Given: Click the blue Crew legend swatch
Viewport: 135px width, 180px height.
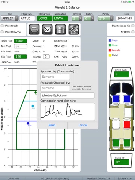Looking at the screenshot, I should pos(110,40).
